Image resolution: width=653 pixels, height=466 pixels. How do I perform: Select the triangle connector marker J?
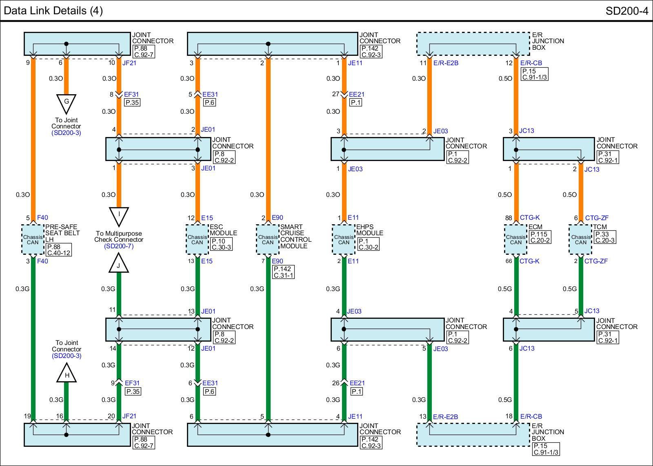[119, 264]
